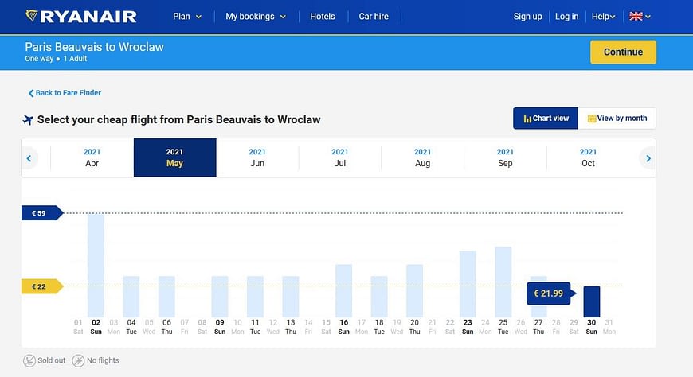The image size is (693, 377).
Task: Switch to View by month
Action: 617,119
